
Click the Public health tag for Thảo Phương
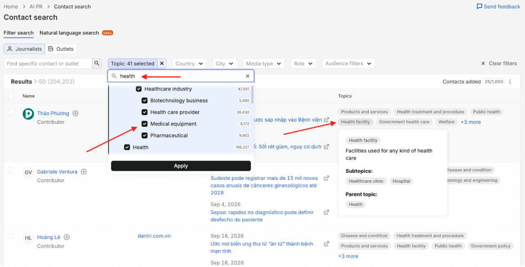(x=486, y=112)
